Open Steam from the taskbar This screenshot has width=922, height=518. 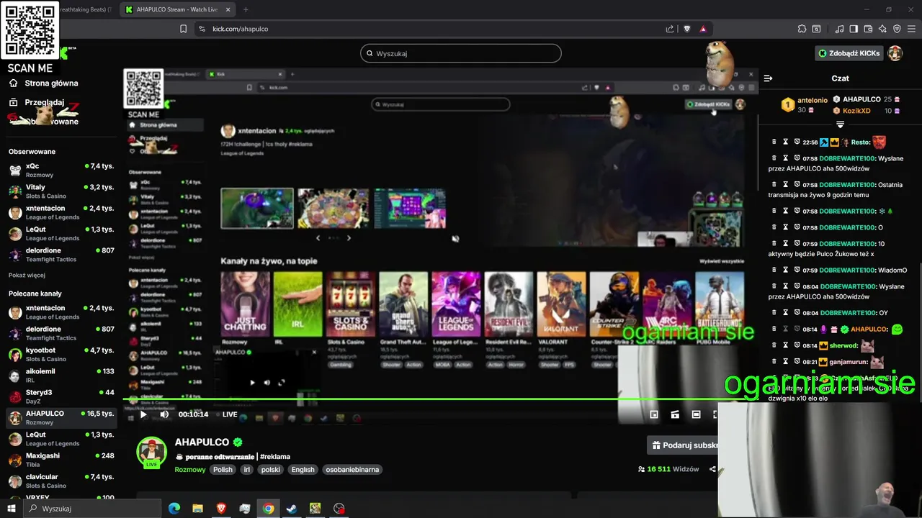(x=292, y=509)
